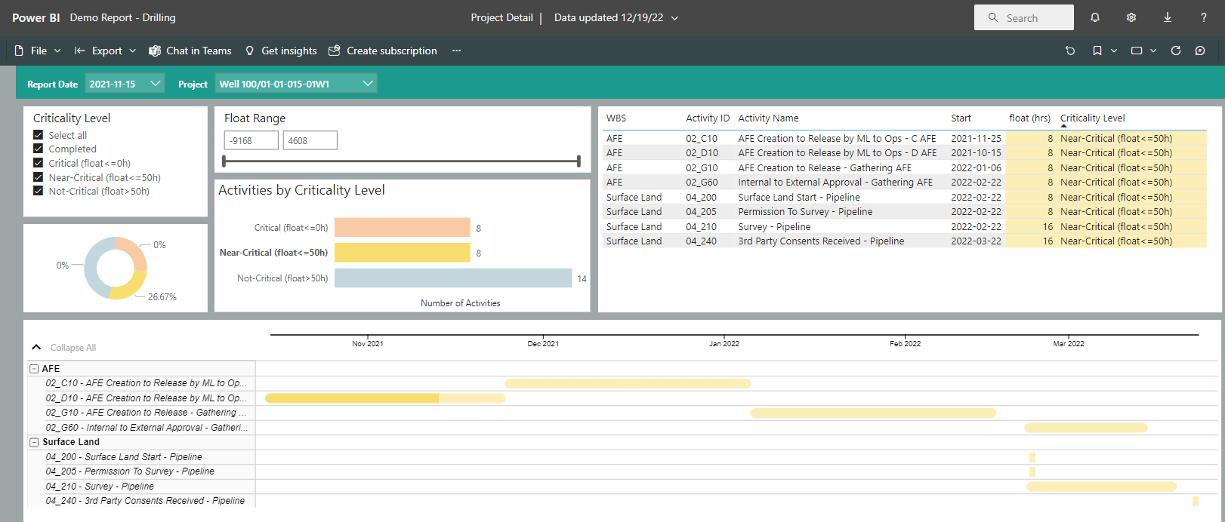Image resolution: width=1225 pixels, height=522 pixels.
Task: Click the refresh visuals icon
Action: pos(1175,51)
